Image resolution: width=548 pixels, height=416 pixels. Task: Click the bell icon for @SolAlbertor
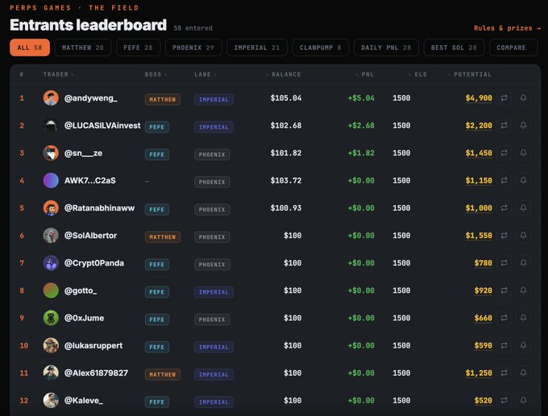pos(523,236)
